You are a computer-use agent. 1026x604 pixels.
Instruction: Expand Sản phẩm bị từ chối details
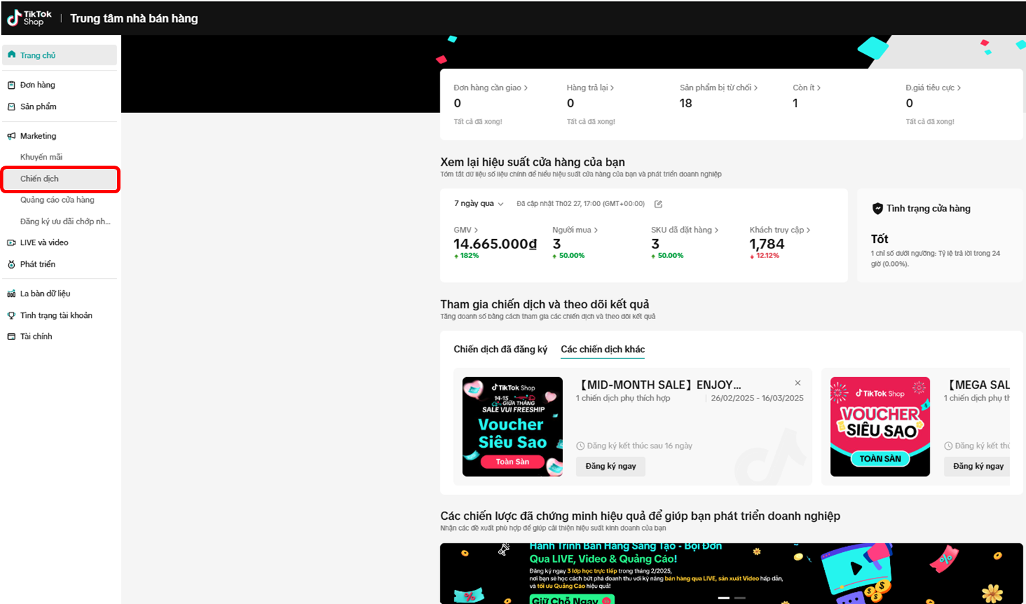[x=719, y=88]
